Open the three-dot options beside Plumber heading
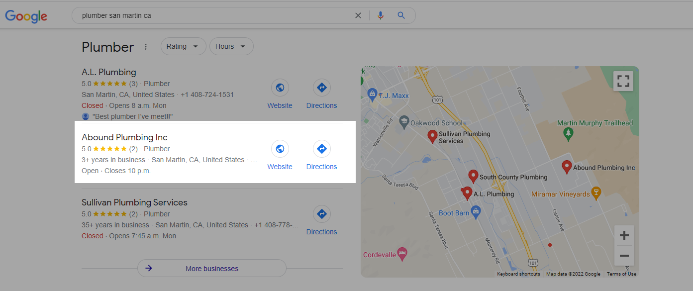The width and height of the screenshot is (693, 291). pyautogui.click(x=146, y=47)
